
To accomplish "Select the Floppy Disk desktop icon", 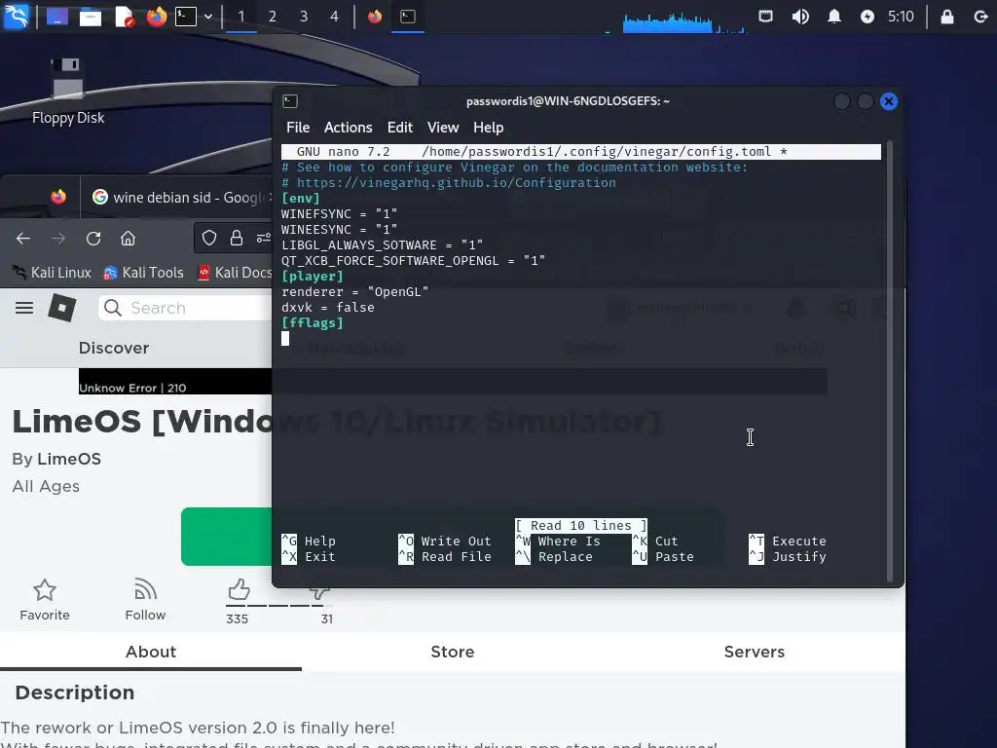I will [67, 92].
